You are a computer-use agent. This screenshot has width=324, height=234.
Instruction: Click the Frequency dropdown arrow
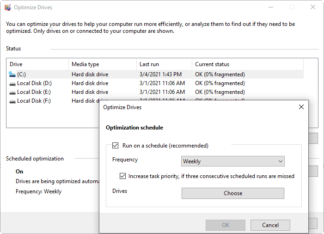(x=280, y=161)
